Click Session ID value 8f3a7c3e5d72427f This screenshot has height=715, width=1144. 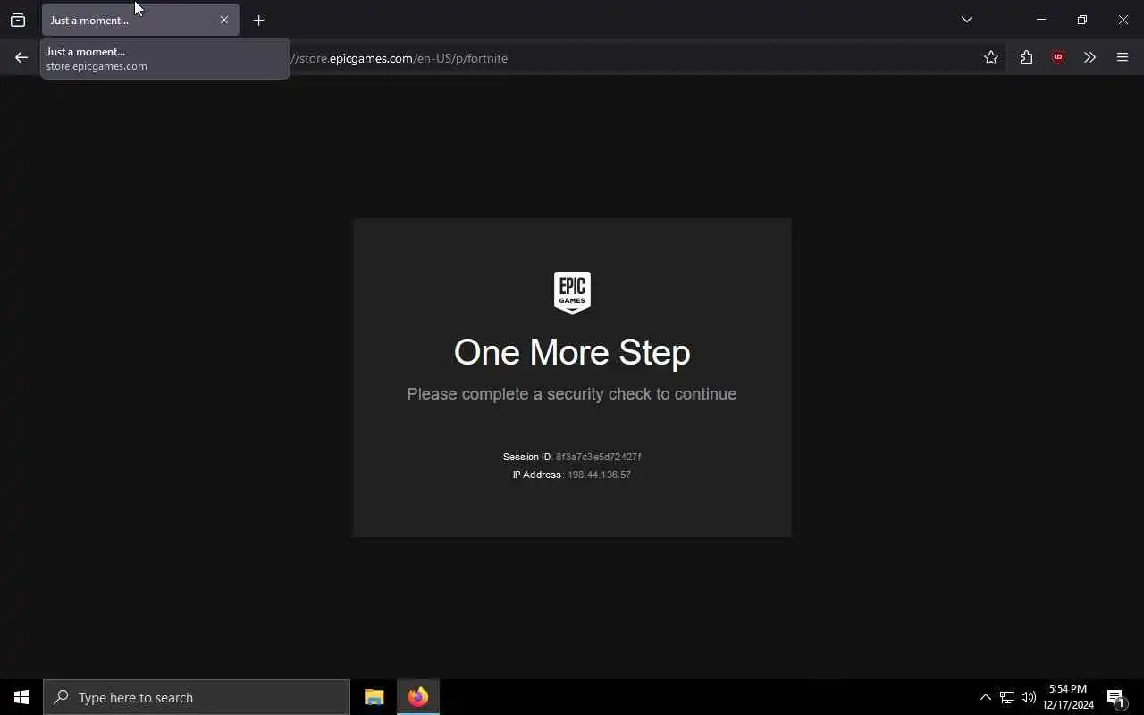pos(599,457)
